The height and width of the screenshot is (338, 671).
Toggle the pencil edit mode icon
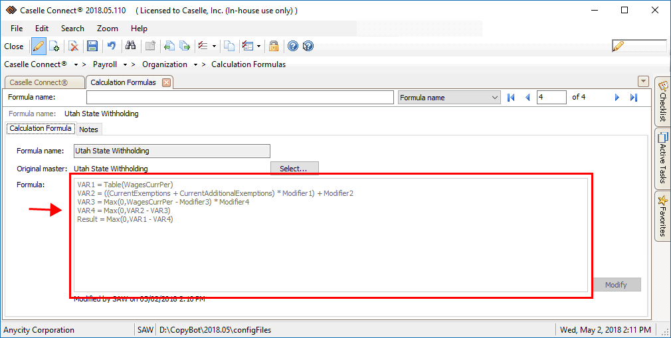[x=39, y=46]
